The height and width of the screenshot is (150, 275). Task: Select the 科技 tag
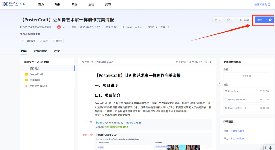44,41
